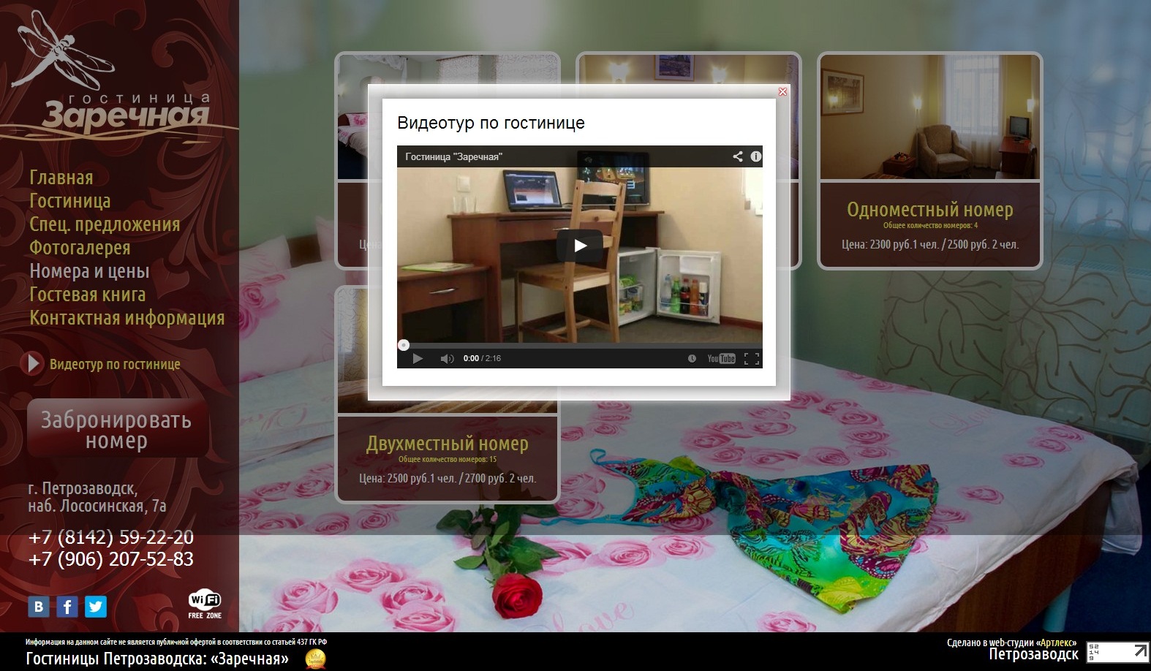Screen dimensions: 1151x671
Task: Click phone number +7 (906) 207-52-83
Action: tap(111, 559)
